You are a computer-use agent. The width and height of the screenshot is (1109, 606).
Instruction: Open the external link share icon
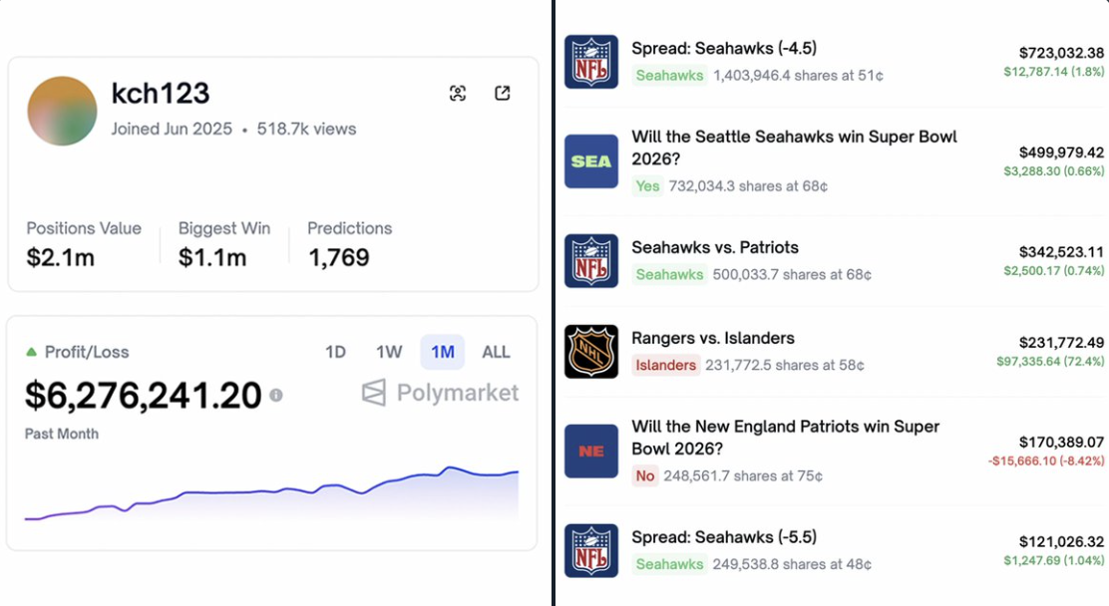pos(503,94)
